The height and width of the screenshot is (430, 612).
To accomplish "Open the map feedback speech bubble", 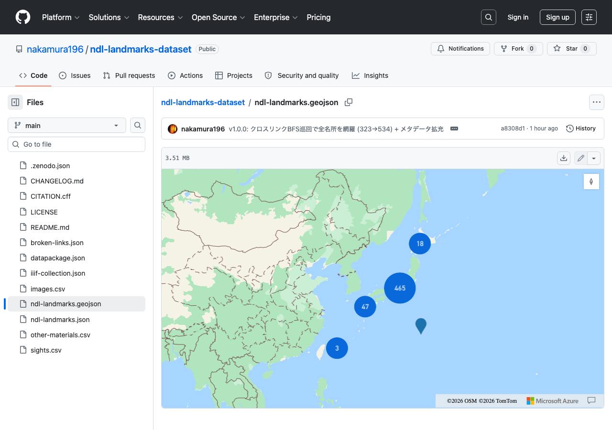I will [591, 401].
